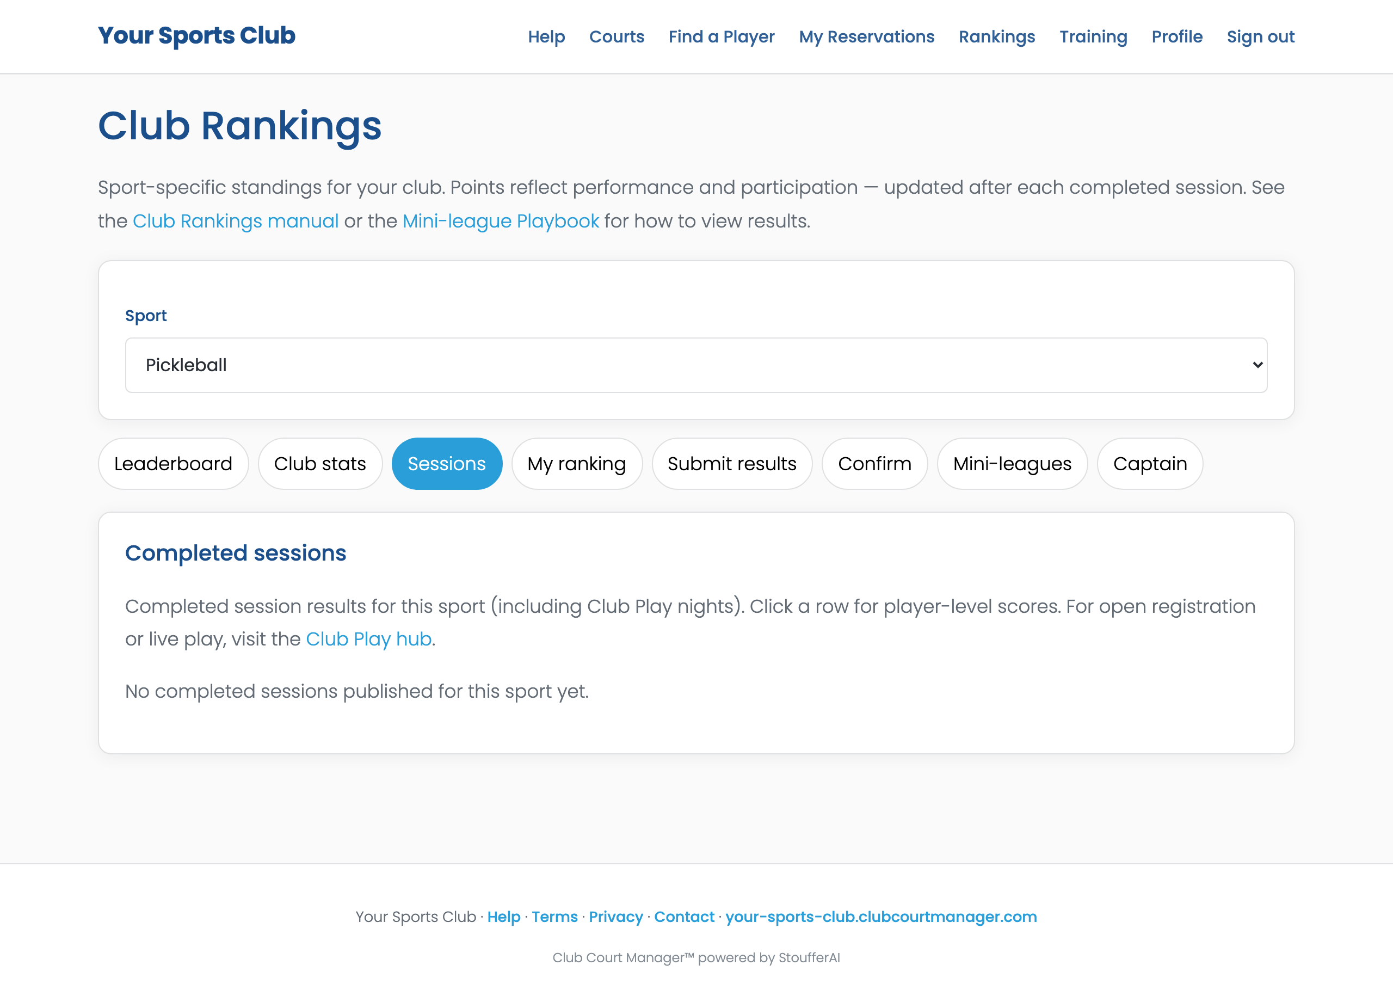Open the Your Sports Club home logo
This screenshot has width=1393, height=996.
pos(196,35)
